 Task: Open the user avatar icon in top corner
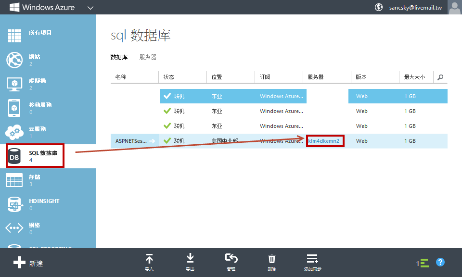455,7
